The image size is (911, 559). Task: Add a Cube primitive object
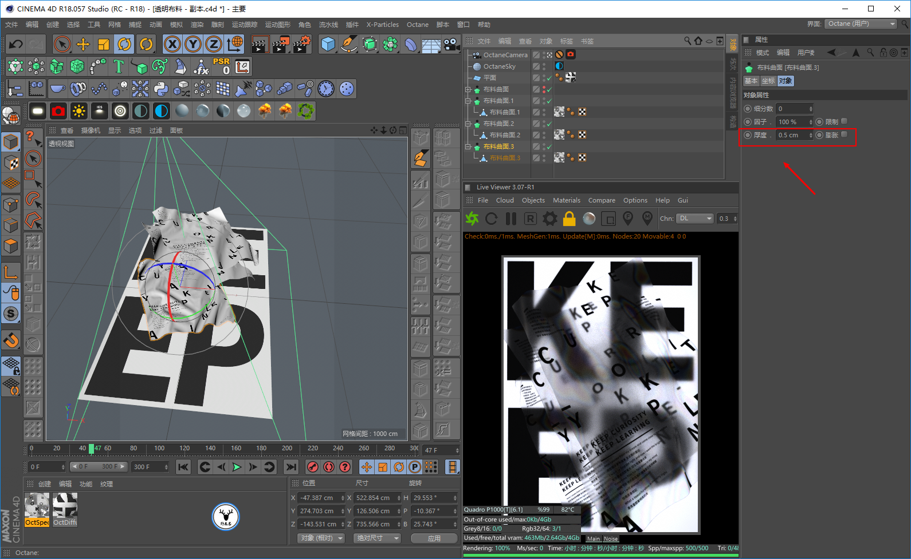[328, 44]
